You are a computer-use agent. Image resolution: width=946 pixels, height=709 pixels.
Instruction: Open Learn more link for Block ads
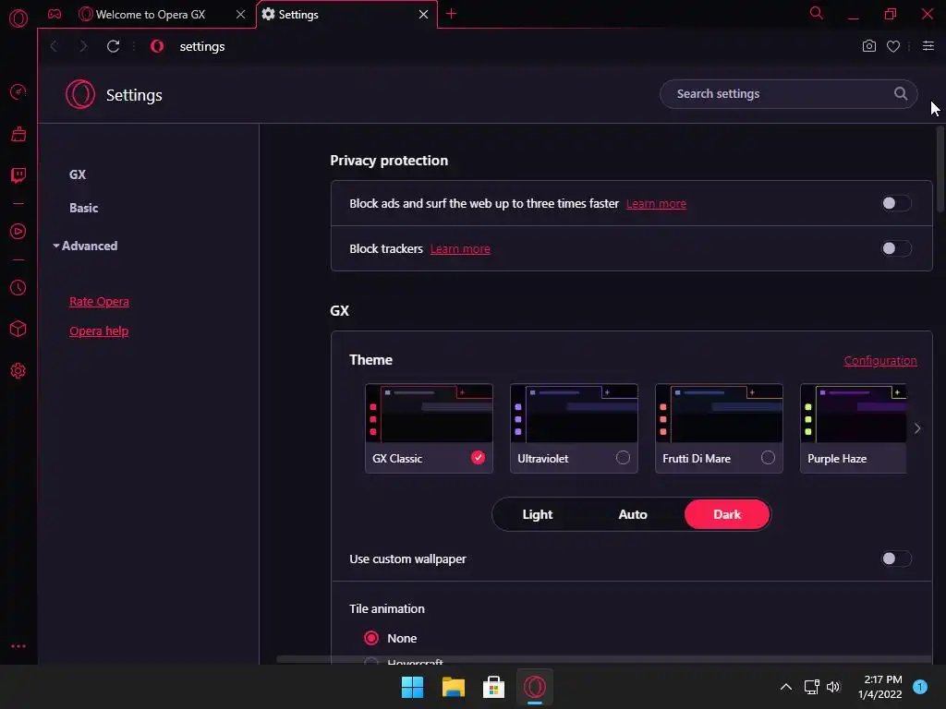coord(656,204)
